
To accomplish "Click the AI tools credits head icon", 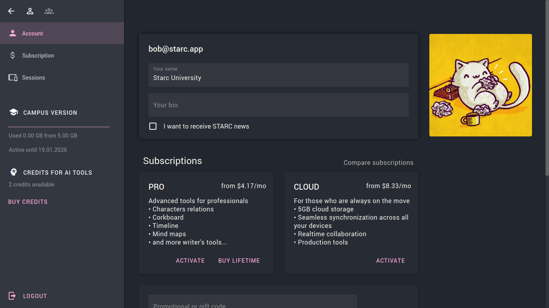I will [x=13, y=172].
